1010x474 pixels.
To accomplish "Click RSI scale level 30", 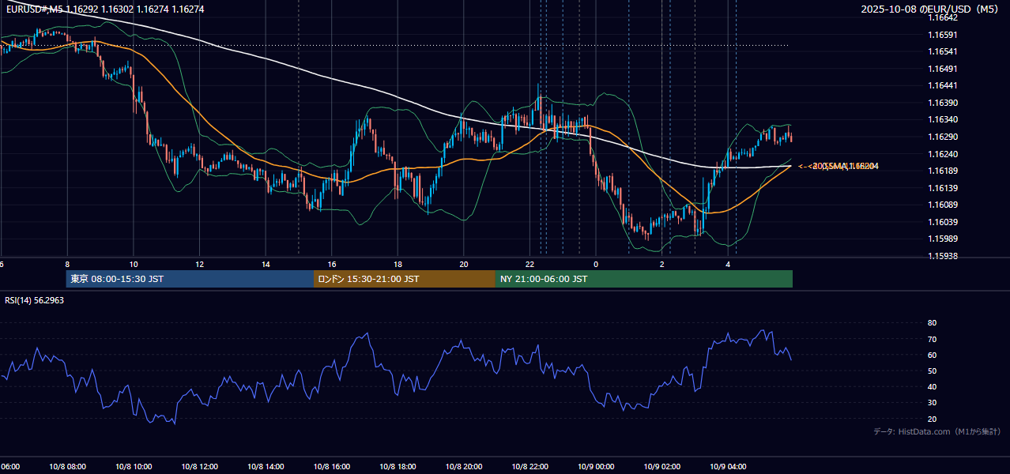I will click(x=932, y=403).
